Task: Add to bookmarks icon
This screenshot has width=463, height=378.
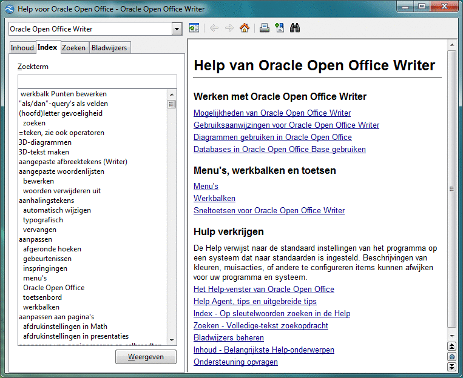Action: 279,28
